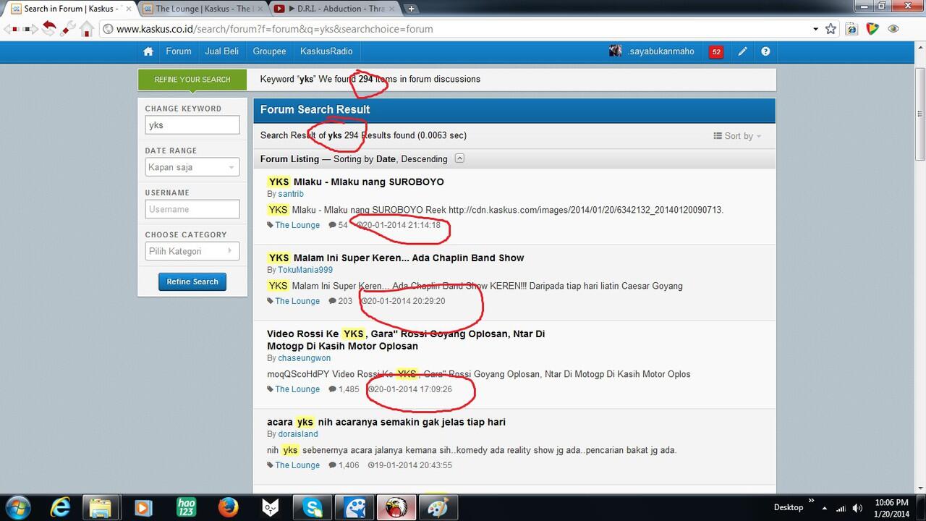
Task: View author TokuMania999's profile
Action: [x=305, y=270]
